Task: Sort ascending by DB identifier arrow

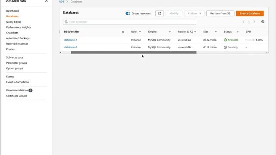Action: pyautogui.click(x=123, y=32)
